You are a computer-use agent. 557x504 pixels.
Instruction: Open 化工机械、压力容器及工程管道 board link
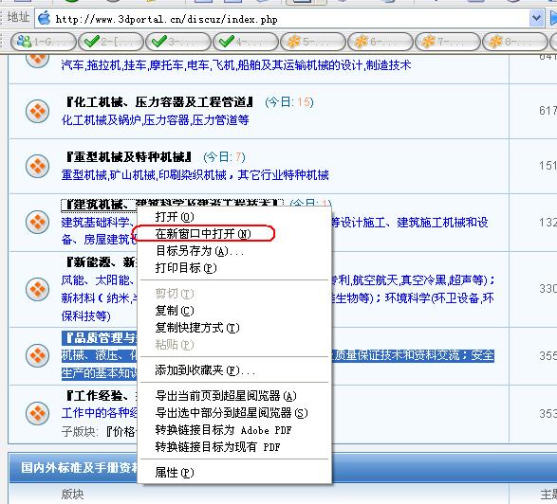point(159,102)
